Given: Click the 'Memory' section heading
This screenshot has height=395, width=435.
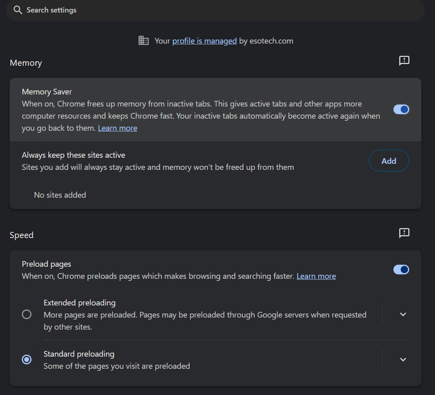Looking at the screenshot, I should coord(26,63).
